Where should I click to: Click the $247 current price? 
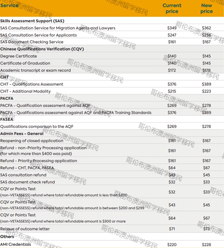(172, 35)
